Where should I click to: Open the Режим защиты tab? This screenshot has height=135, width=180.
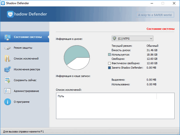(23, 48)
